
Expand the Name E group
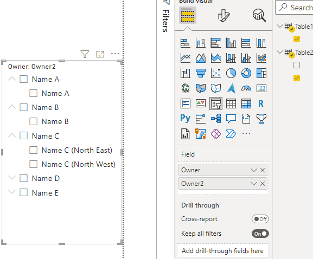coord(12,192)
